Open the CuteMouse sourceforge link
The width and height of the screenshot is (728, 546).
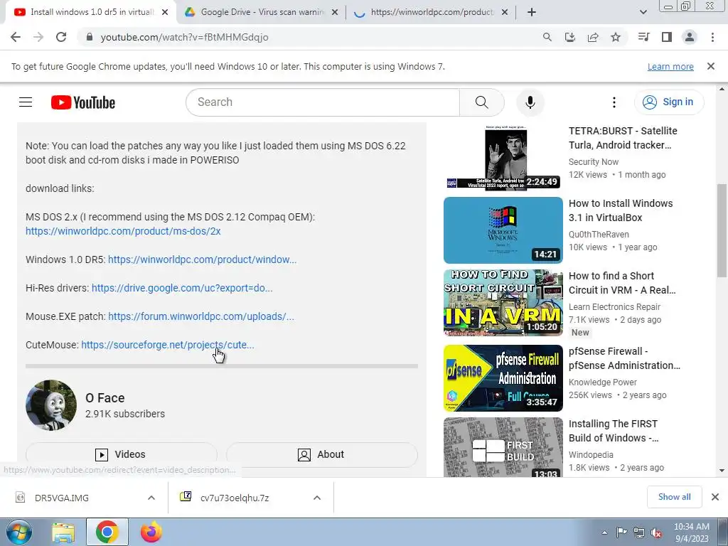[168, 345]
